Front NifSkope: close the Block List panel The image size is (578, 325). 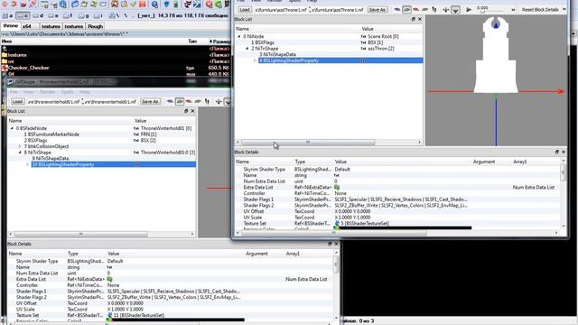click(x=419, y=19)
